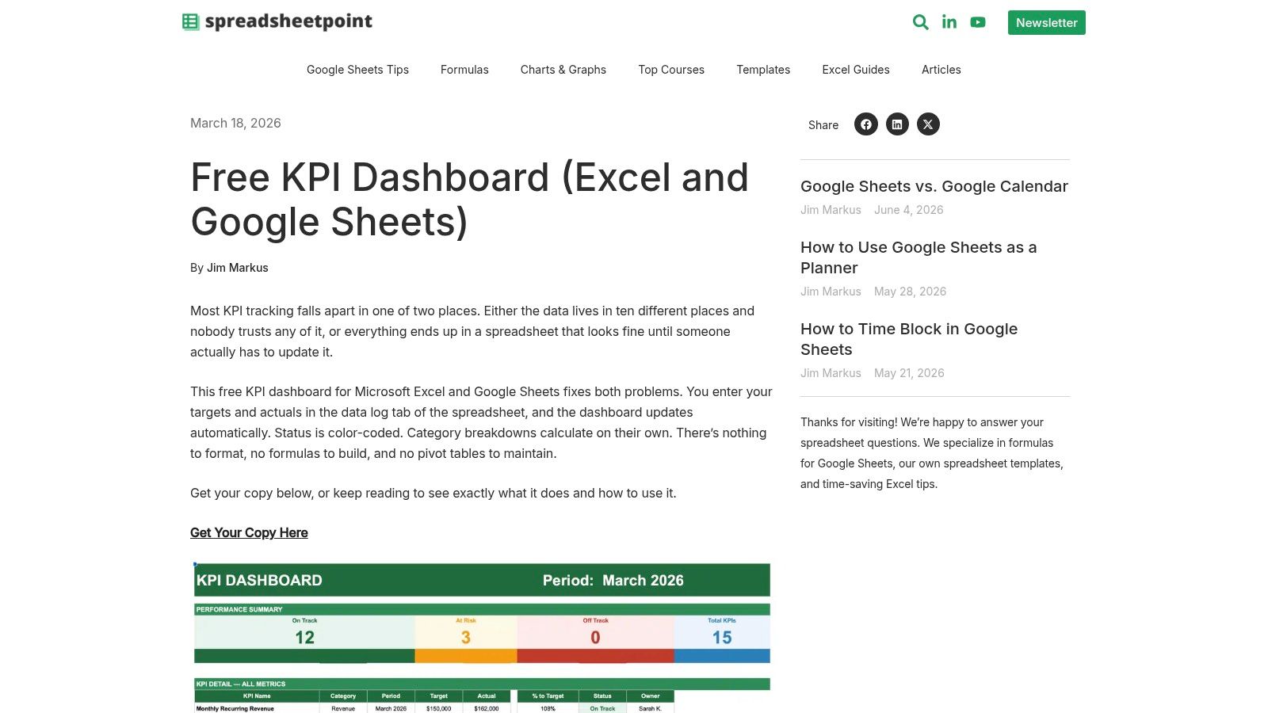Open the LinkedIn icon in header
The image size is (1268, 713).
pos(949,22)
